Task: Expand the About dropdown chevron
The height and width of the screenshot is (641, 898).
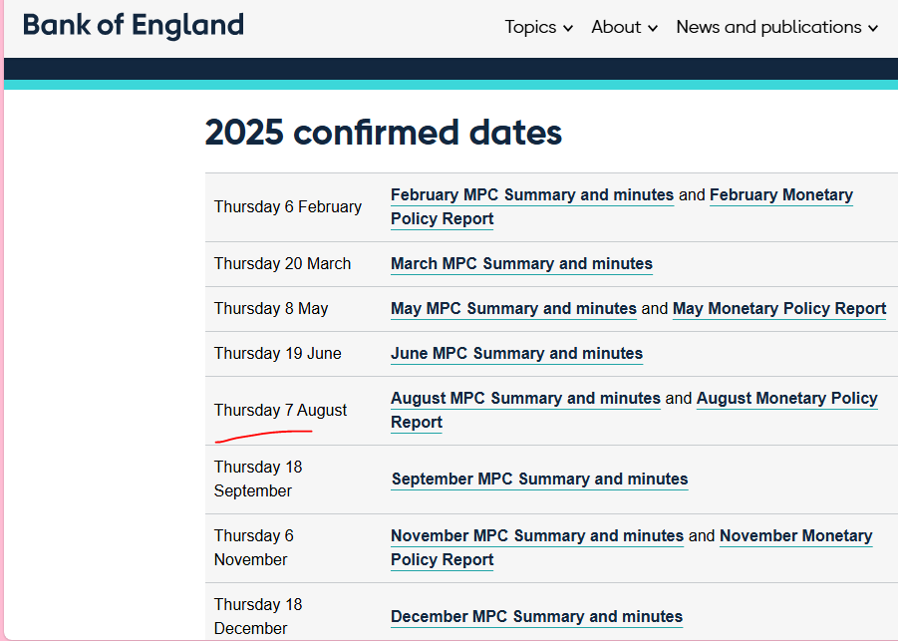Action: coord(653,29)
